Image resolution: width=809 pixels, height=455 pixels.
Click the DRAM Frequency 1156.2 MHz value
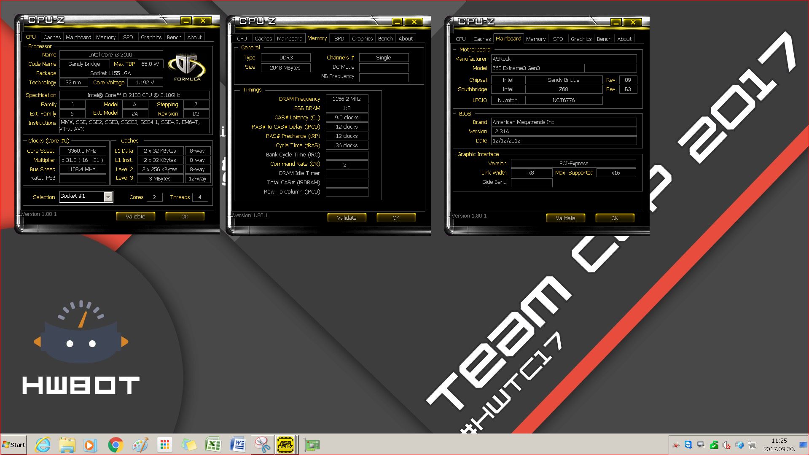click(347, 99)
